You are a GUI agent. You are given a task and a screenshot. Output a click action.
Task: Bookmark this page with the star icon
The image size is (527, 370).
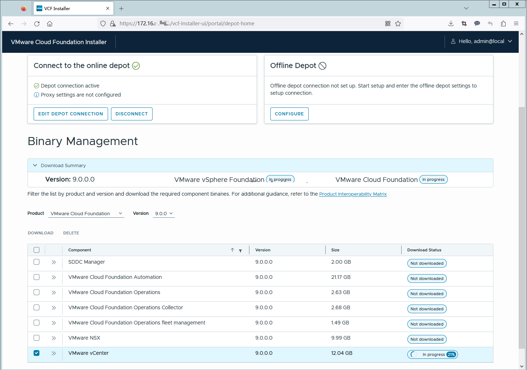click(x=398, y=24)
